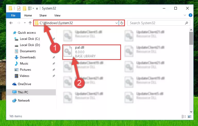Open the Customize Quick Access Toolbar arrow
Viewport: 198px width, 126px height.
(37, 8)
